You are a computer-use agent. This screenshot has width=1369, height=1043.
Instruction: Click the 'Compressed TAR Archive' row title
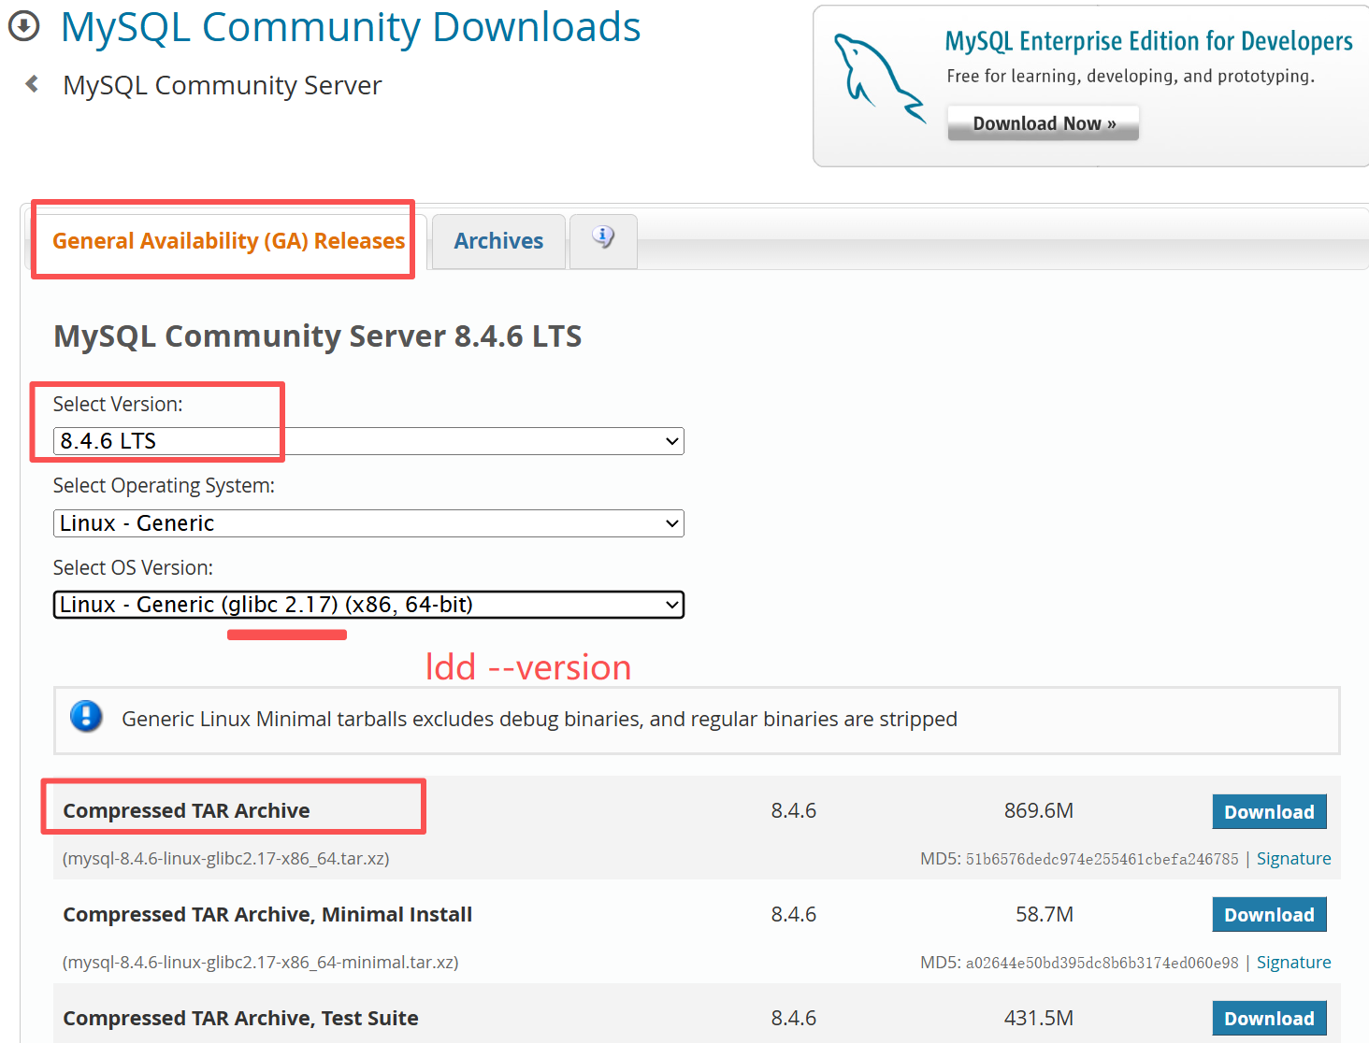[x=186, y=810]
